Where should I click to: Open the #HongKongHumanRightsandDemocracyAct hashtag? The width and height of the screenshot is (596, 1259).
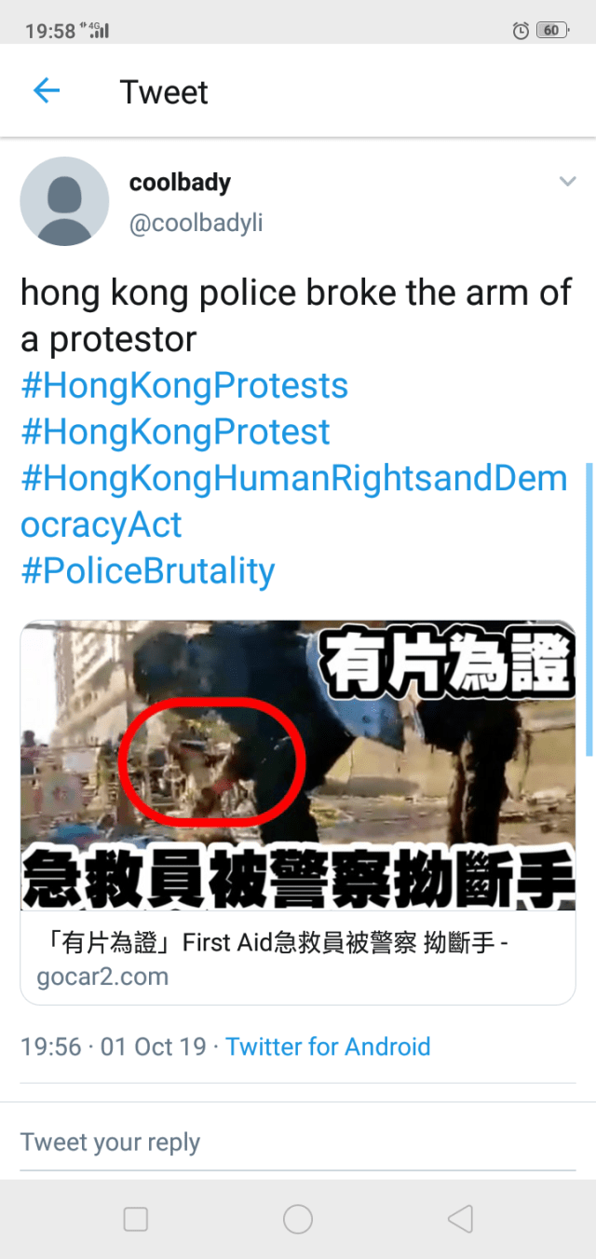[294, 501]
